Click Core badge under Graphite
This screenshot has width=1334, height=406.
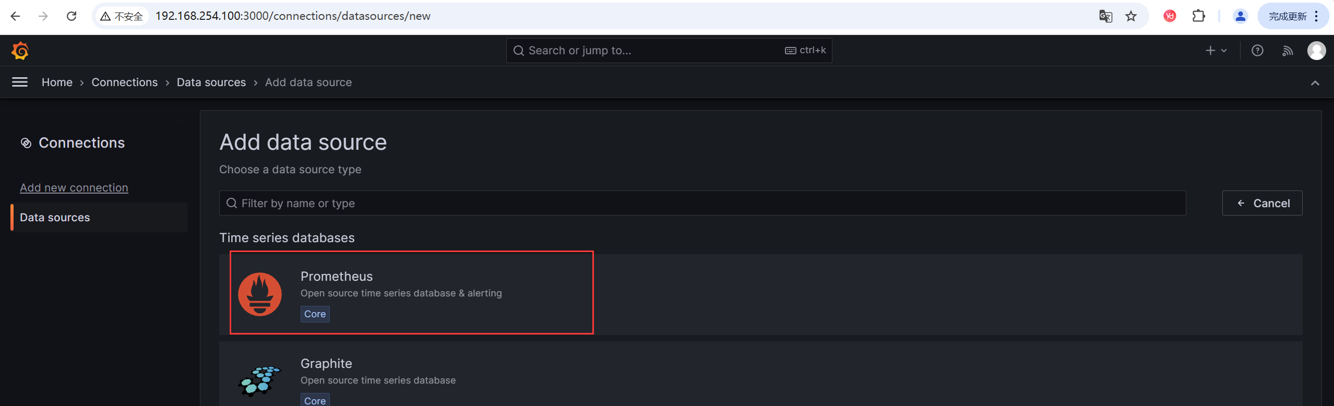click(x=315, y=400)
